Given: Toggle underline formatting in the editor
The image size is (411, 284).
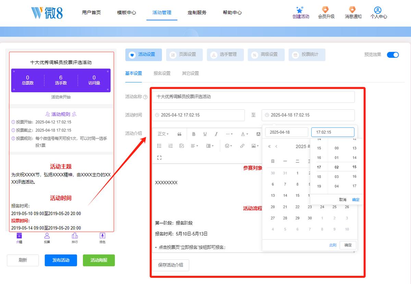Looking at the screenshot, I should point(205,134).
